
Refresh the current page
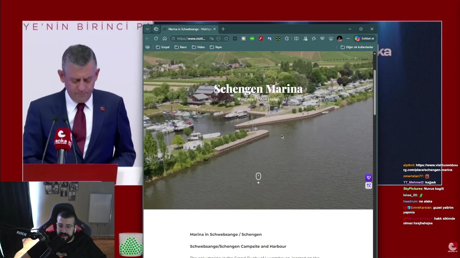click(x=156, y=38)
